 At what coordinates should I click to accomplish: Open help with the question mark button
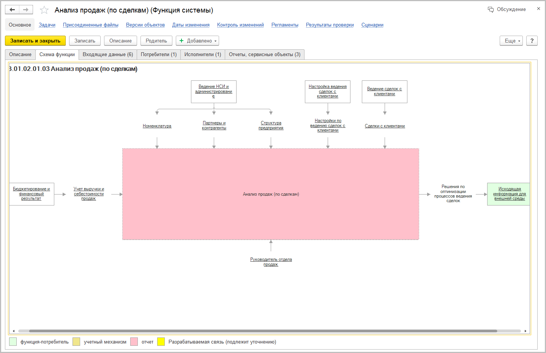[532, 41]
